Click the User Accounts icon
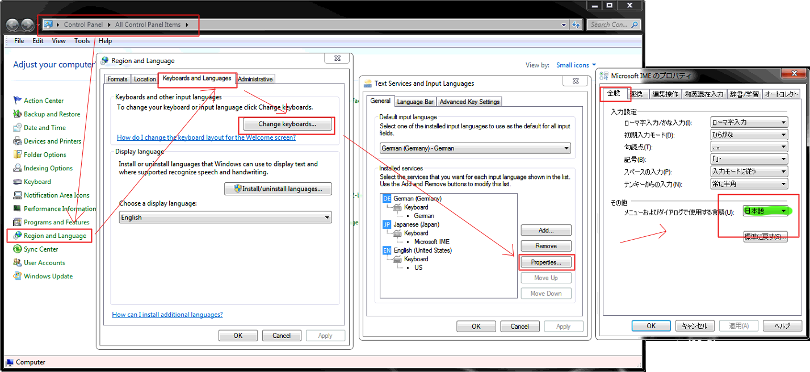The image size is (810, 372). pyautogui.click(x=18, y=263)
